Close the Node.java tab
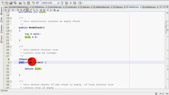The height and width of the screenshot is (95, 169). pos(124,7)
